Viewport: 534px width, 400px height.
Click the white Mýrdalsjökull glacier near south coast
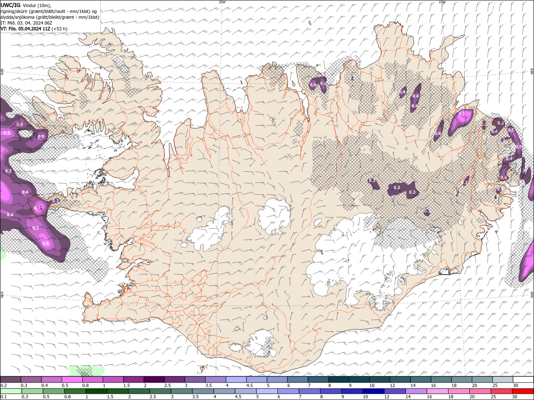(x=261, y=344)
